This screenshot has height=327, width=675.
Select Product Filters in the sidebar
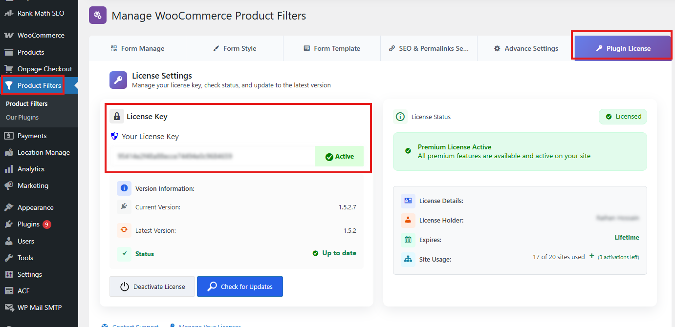point(39,85)
